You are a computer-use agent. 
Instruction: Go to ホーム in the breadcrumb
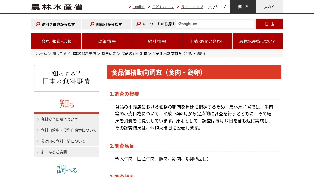click(42, 53)
